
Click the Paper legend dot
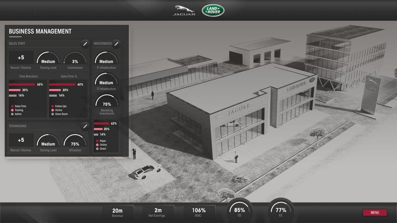pyautogui.click(x=97, y=141)
